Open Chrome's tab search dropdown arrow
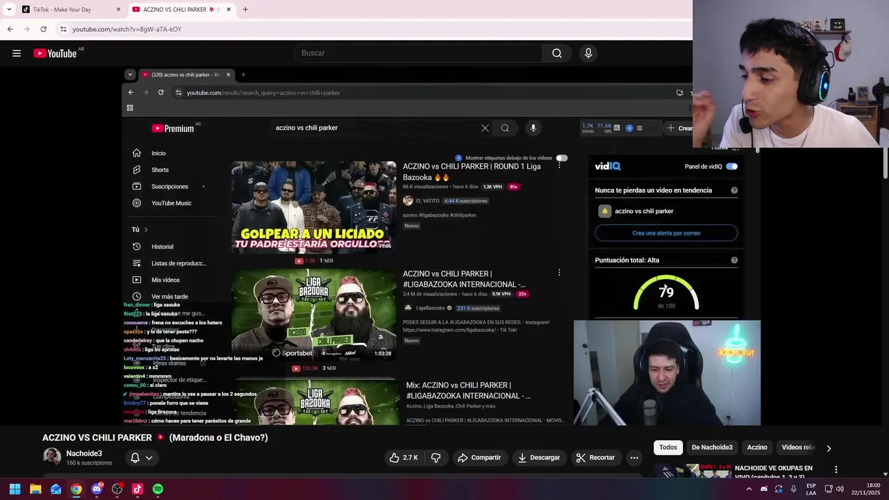This screenshot has height=500, width=889. click(9, 10)
